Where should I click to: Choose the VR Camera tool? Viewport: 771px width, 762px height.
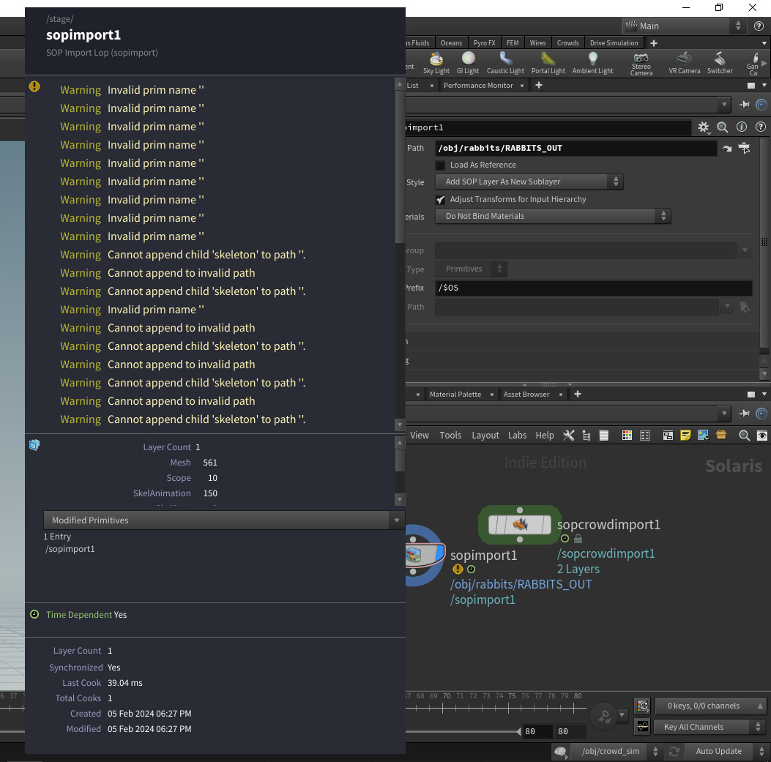(x=684, y=63)
